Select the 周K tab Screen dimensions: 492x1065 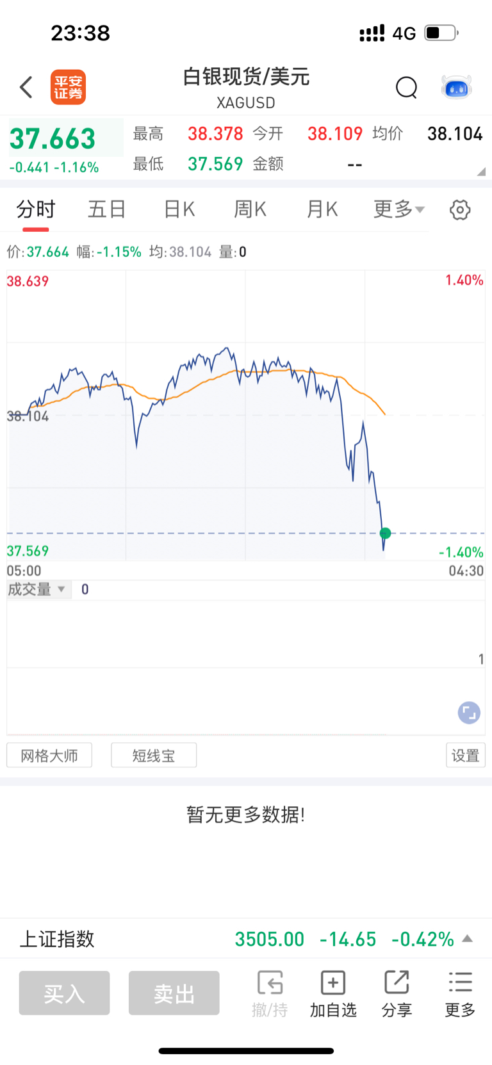pos(250,209)
